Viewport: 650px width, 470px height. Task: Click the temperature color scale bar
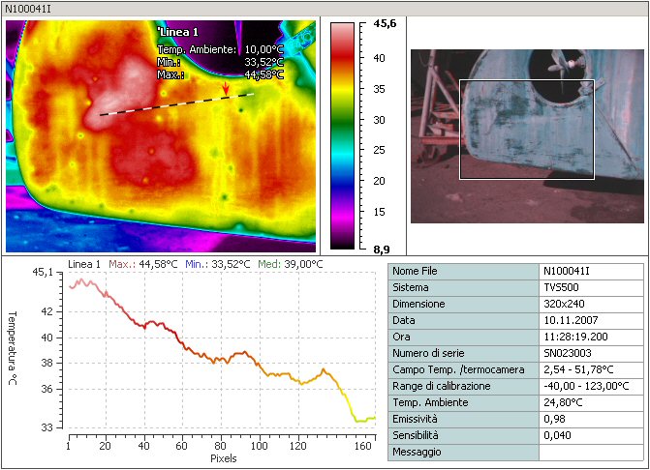coord(343,134)
